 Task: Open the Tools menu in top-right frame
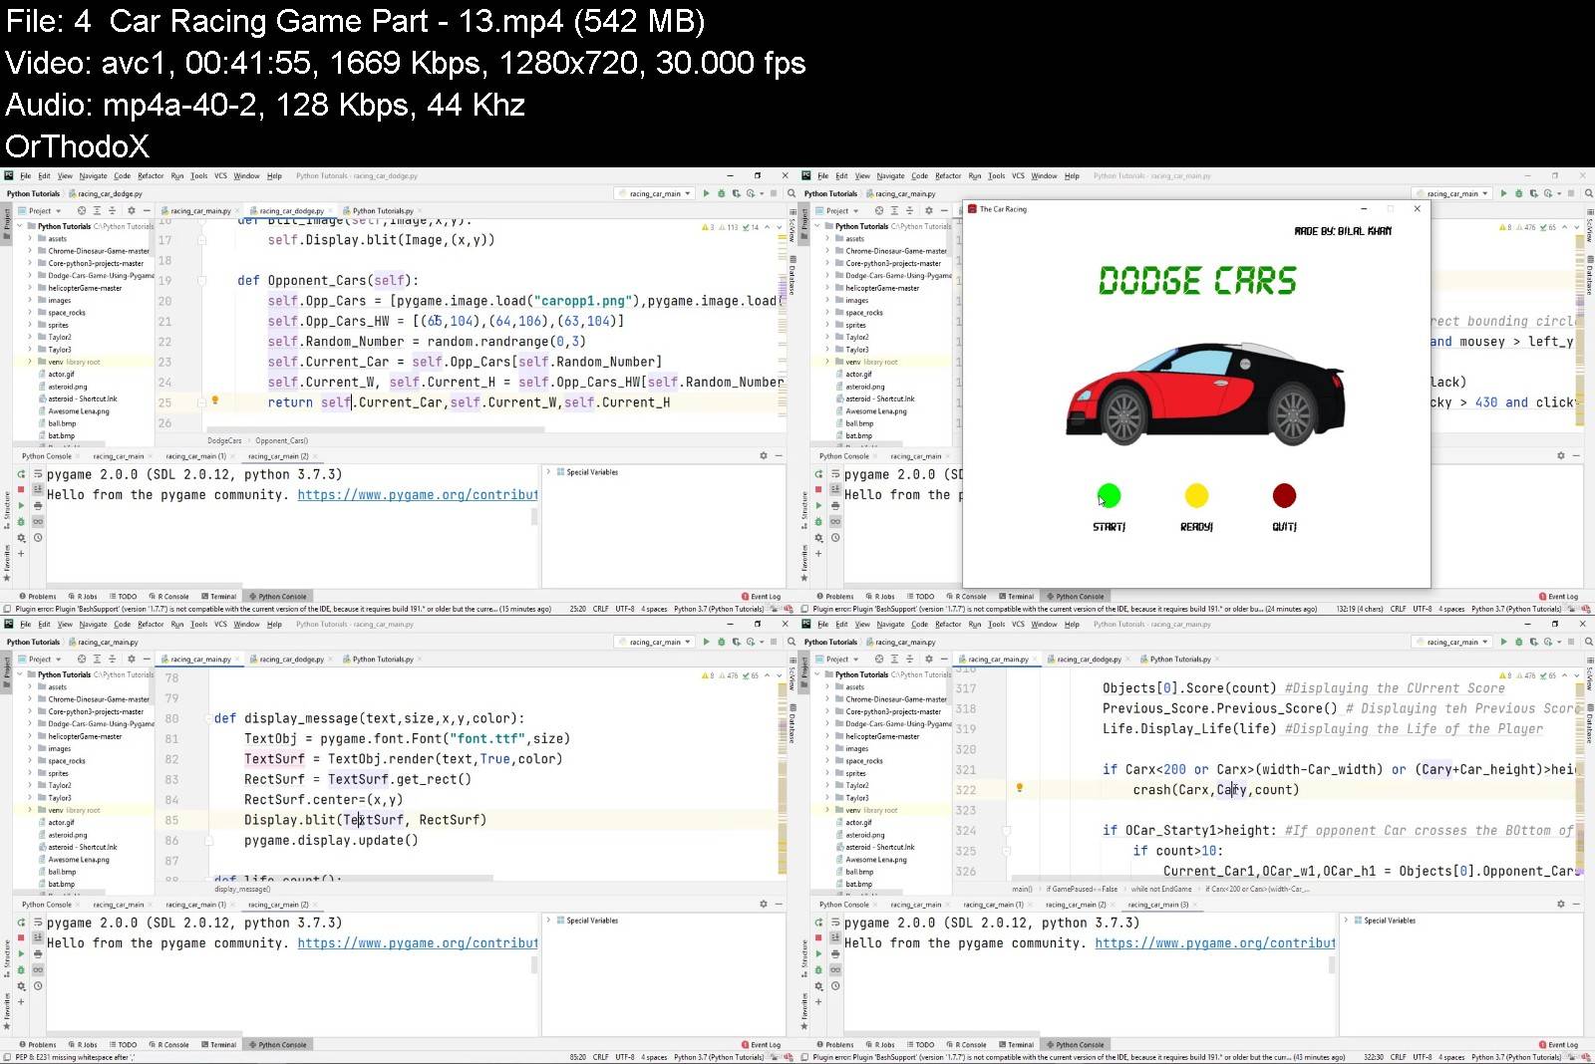996,175
